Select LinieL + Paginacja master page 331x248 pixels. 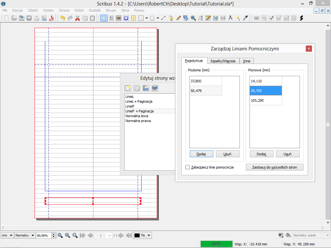[139, 101]
